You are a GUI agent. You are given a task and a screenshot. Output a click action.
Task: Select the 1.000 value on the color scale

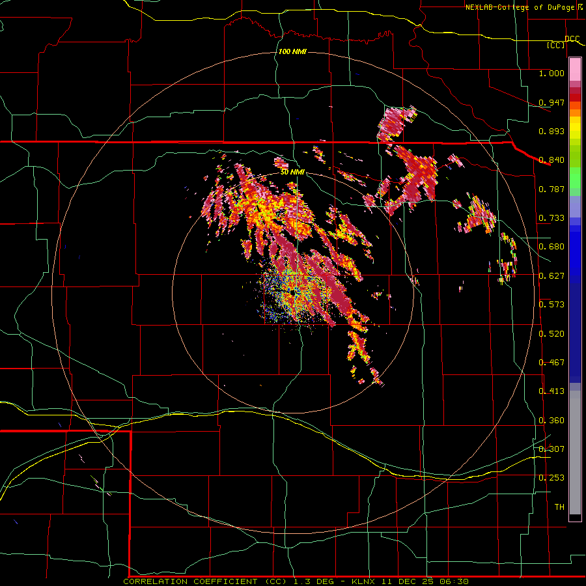pos(551,73)
